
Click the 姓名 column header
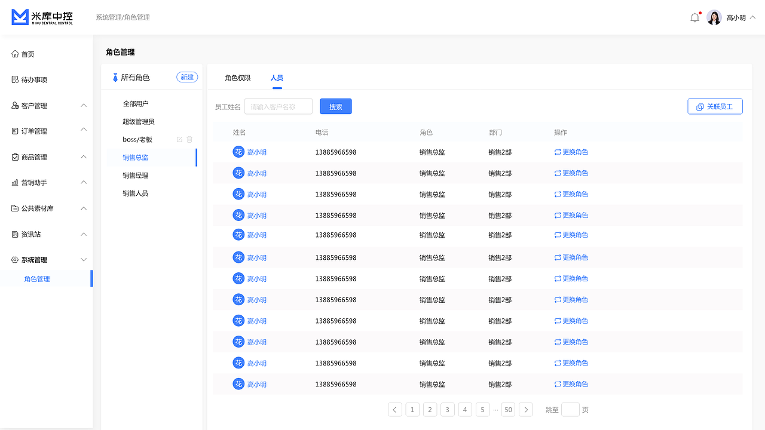click(x=239, y=133)
